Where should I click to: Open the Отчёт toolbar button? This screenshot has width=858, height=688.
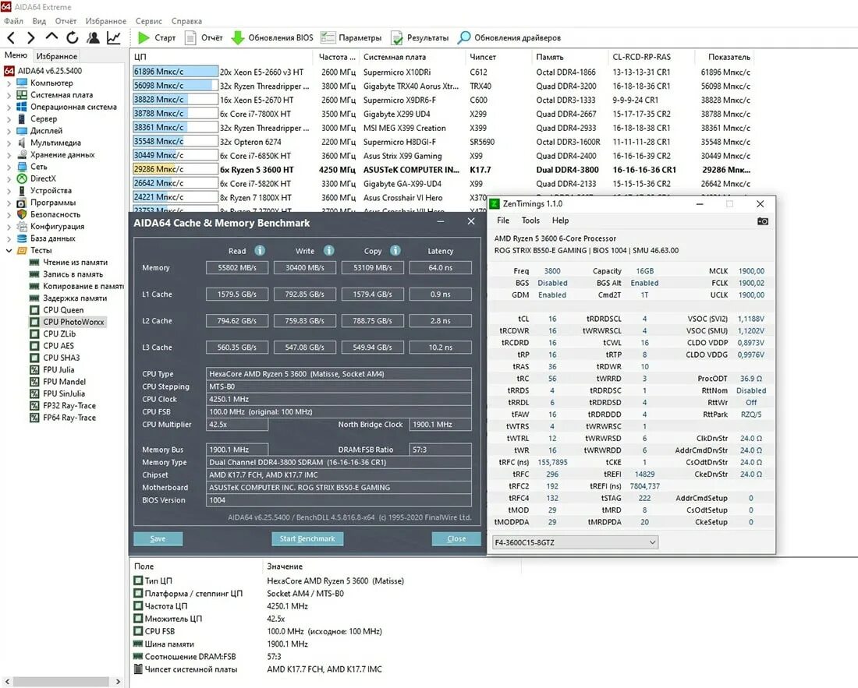(x=204, y=37)
